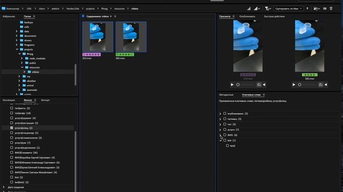Toggle loop on right preview player

point(320,85)
